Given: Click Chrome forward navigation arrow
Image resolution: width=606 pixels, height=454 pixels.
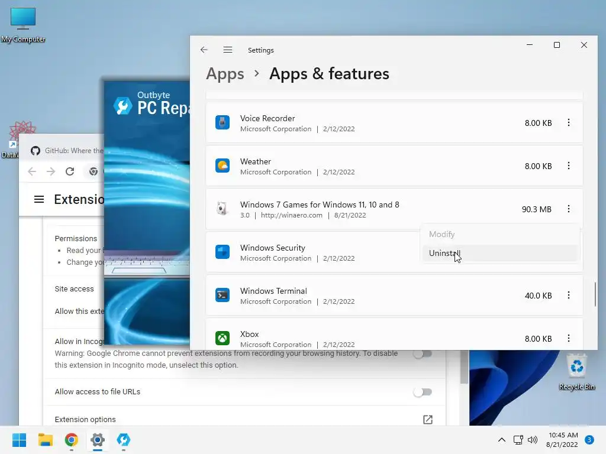Looking at the screenshot, I should [x=51, y=171].
